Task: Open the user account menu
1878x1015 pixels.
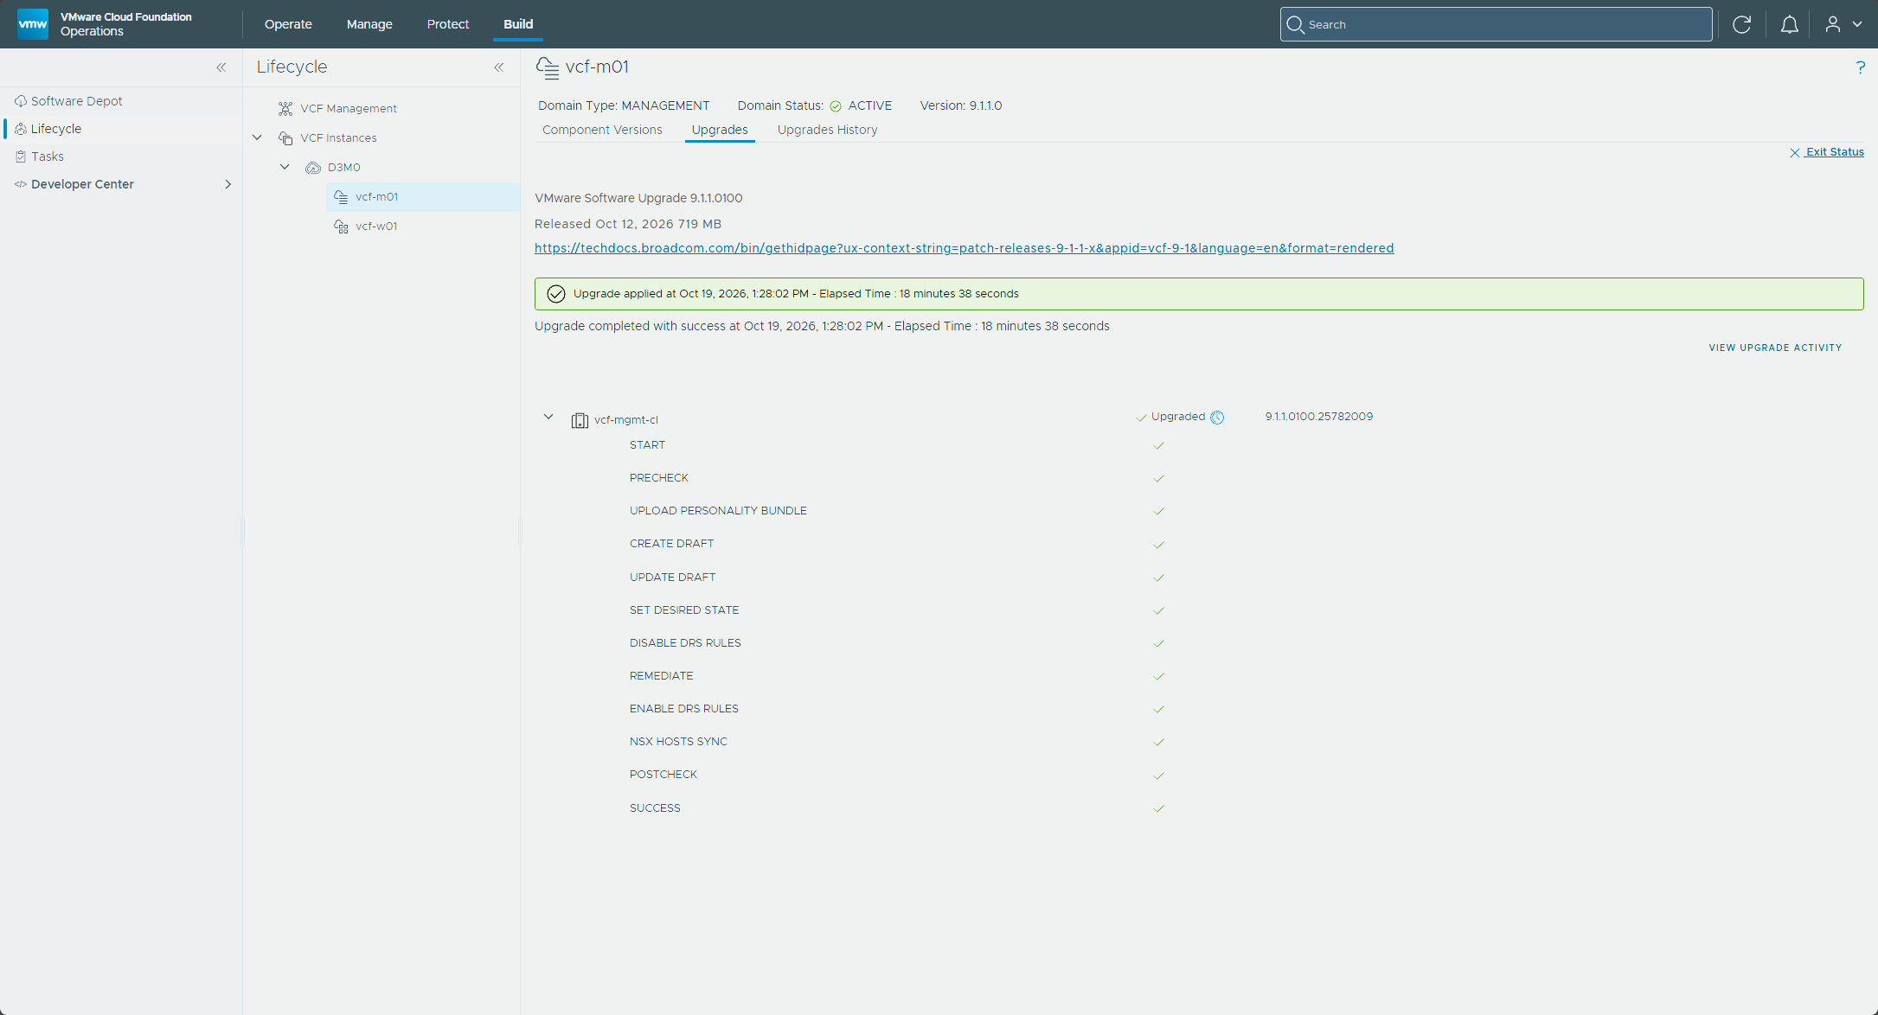Action: [1843, 24]
